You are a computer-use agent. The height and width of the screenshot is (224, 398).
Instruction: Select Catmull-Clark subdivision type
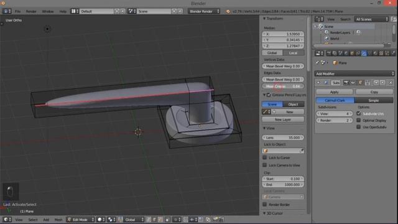tap(335, 100)
